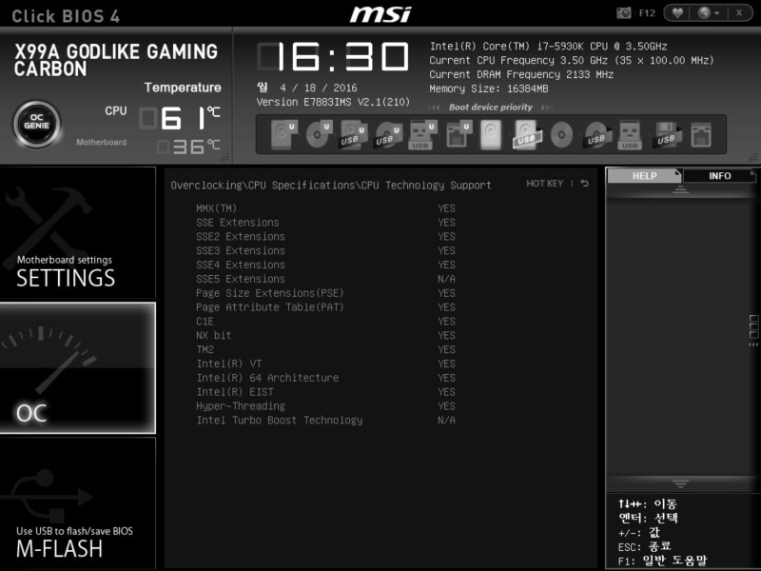Click Current DRAM Frequency 2133 MHz text
Image resolution: width=761 pixels, height=571 pixels.
tap(521, 74)
